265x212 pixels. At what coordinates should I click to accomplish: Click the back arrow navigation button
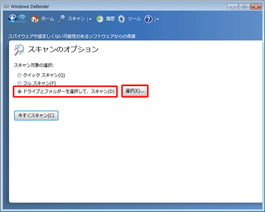tap(13, 18)
